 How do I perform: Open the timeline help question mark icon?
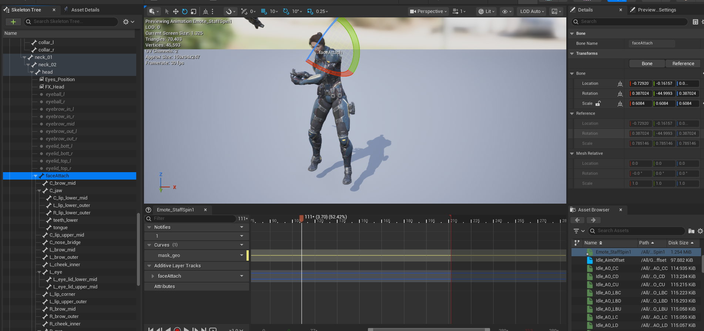(x=148, y=210)
